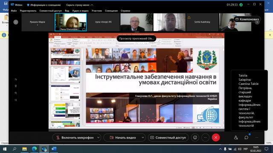Image resolution: width=273 pixels, height=153 pixels.
Task: Open the notification center icon
Action: click(x=267, y=149)
